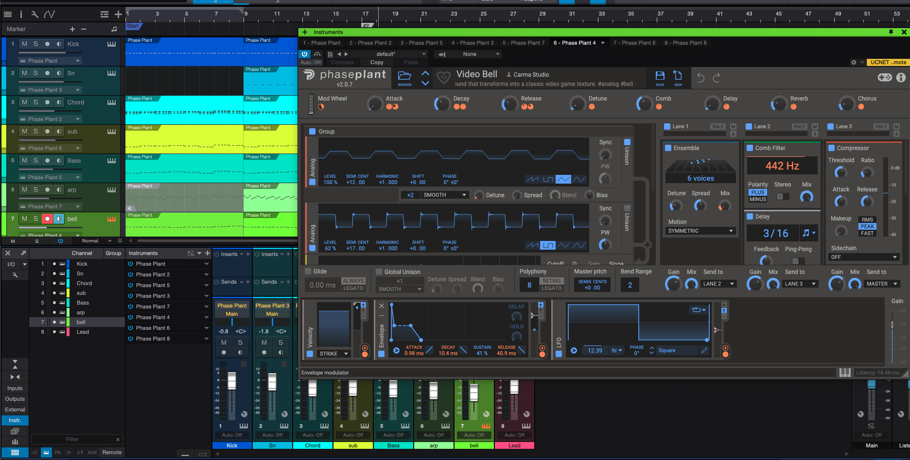
Task: Open SMOOTH unison mode dropdown in Group
Action: [x=444, y=195]
